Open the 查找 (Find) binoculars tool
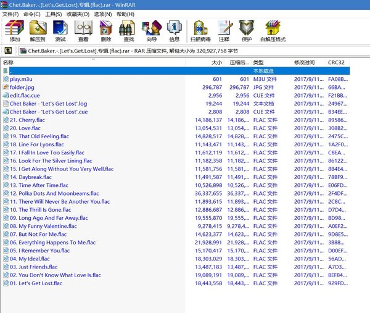This screenshot has height=313, width=370. tap(129, 30)
